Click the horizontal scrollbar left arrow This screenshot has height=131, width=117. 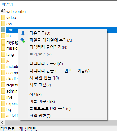(x=2, y=122)
